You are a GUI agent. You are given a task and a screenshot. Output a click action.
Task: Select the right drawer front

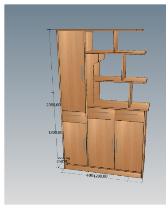click(130, 116)
